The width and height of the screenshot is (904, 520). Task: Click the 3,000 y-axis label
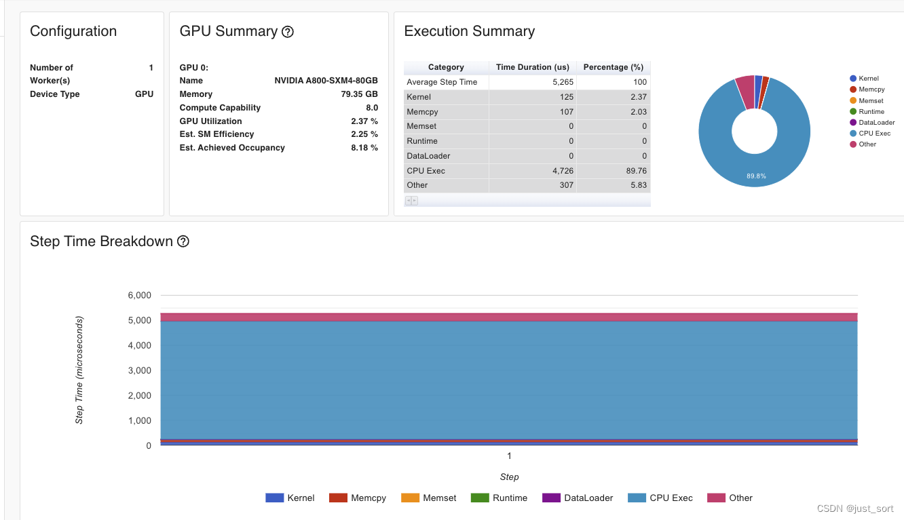[x=139, y=371]
